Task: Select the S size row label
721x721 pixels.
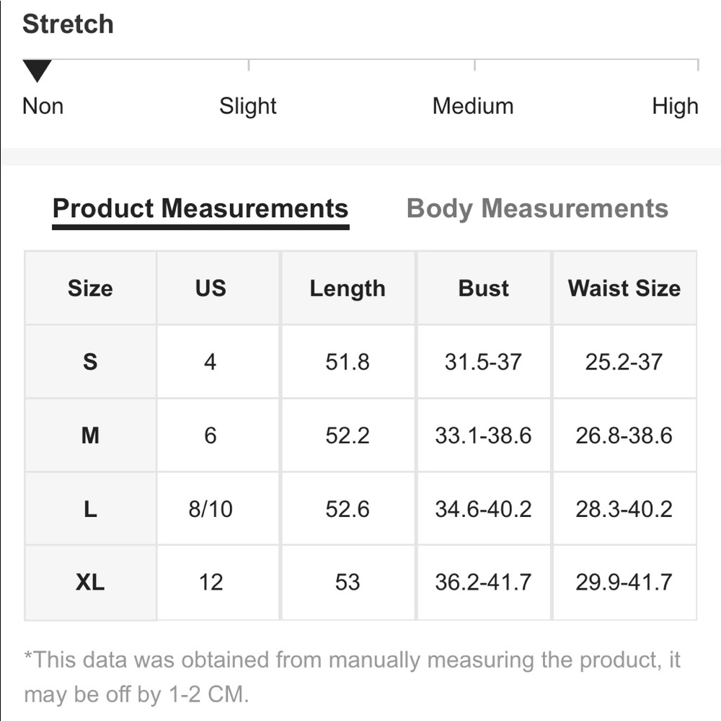Action: tap(90, 361)
